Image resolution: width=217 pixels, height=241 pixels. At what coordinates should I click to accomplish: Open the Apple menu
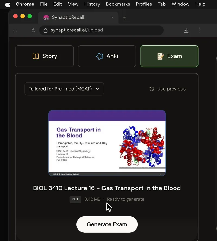click(8, 4)
